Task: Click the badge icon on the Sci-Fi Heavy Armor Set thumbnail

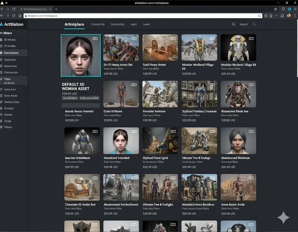Action: point(134,38)
